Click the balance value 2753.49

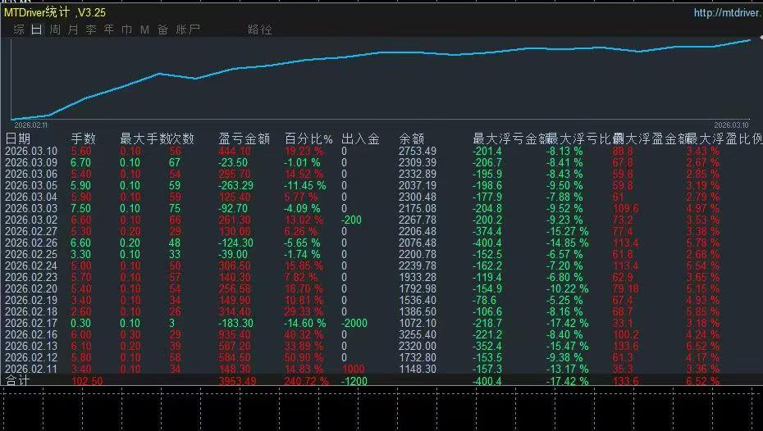418,151
